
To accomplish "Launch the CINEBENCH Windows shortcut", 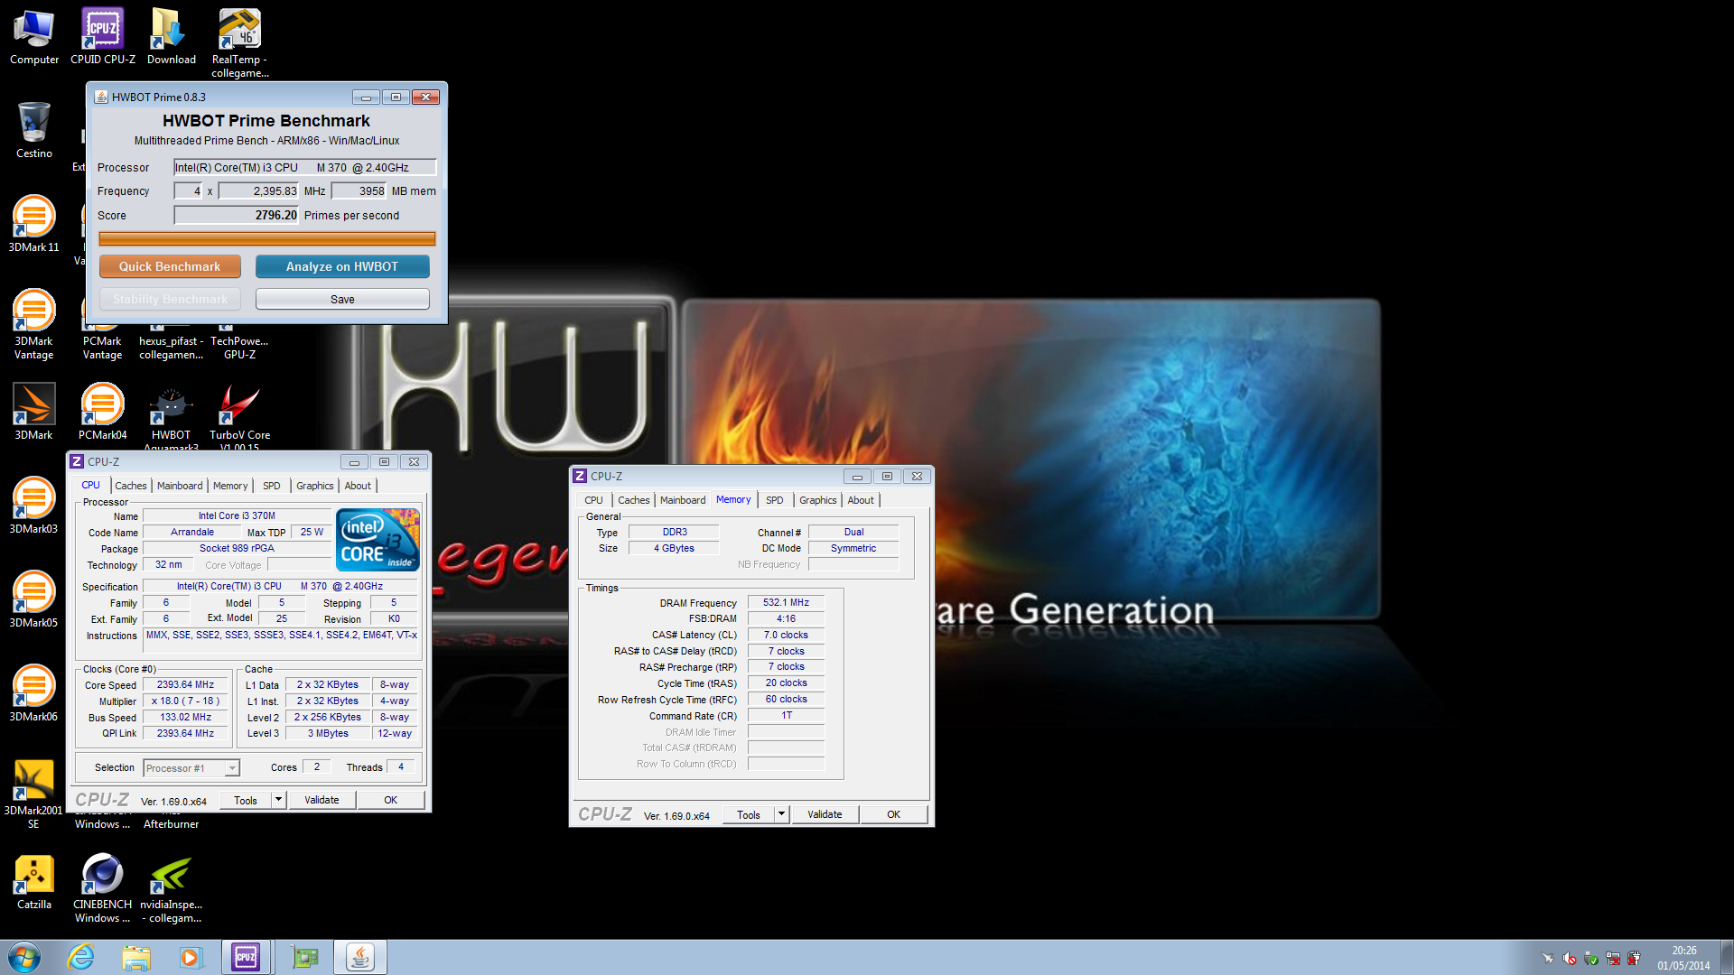I will click(x=103, y=888).
